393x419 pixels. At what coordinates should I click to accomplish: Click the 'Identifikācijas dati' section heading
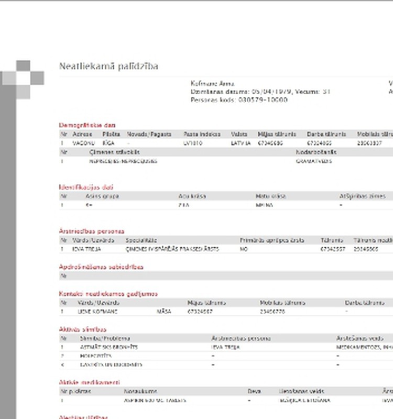[x=86, y=187]
